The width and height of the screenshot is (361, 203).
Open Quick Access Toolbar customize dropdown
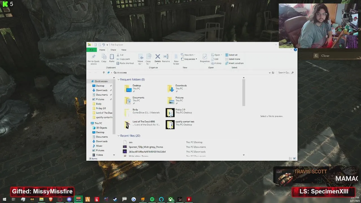tap(107, 45)
